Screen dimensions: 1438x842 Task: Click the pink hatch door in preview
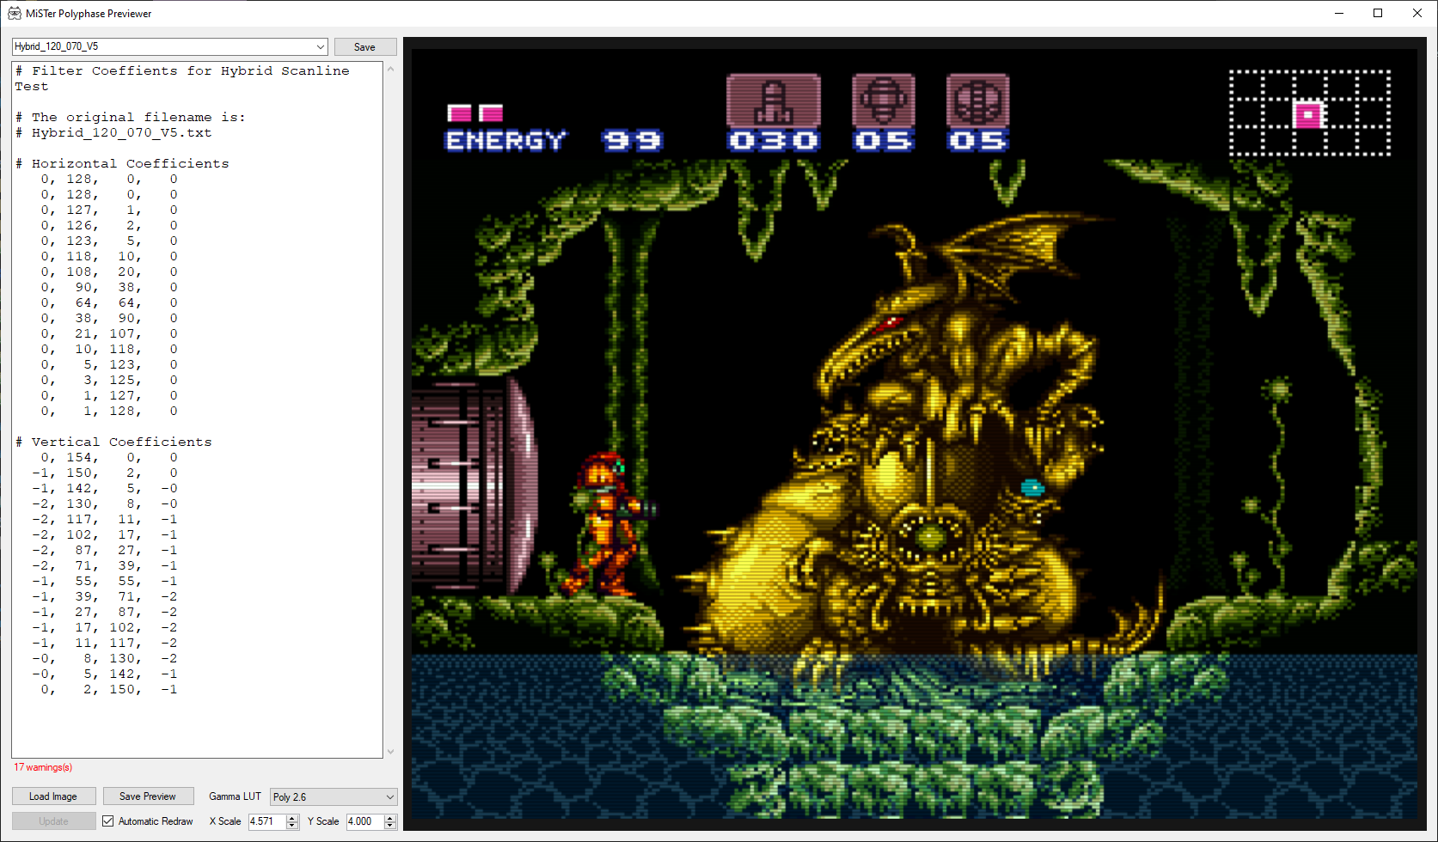(x=475, y=485)
